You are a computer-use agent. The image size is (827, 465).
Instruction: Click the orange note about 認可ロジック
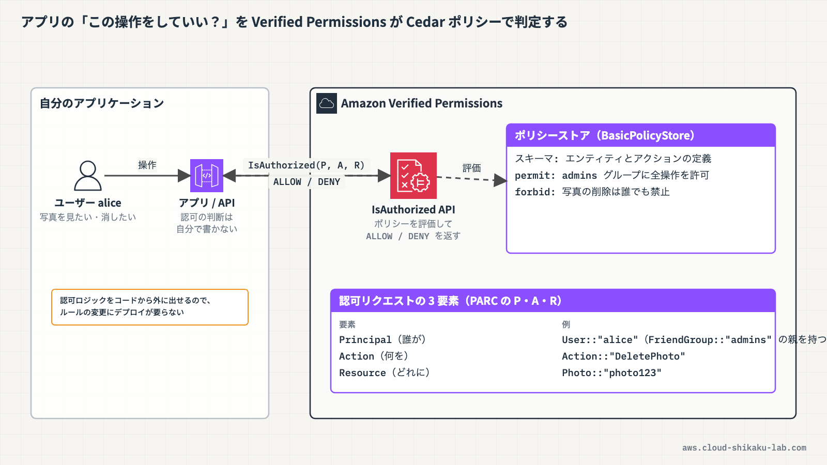(x=150, y=307)
